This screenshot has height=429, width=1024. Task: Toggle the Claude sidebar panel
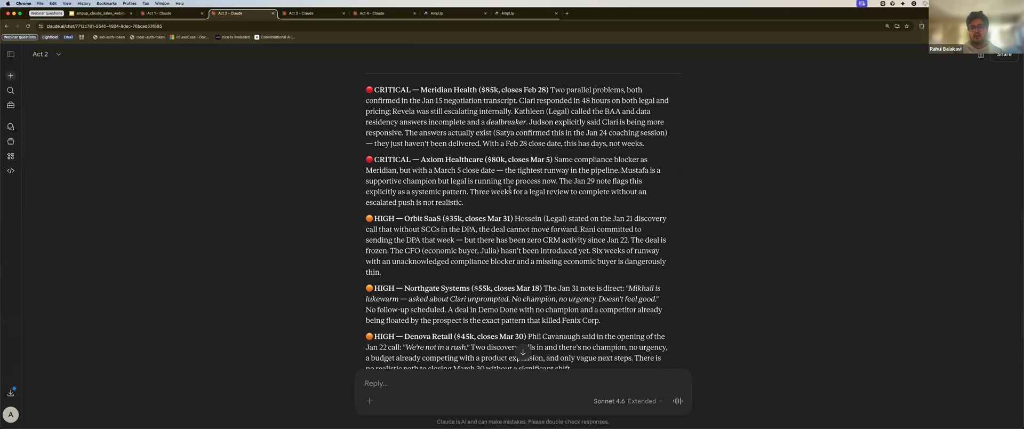[11, 54]
